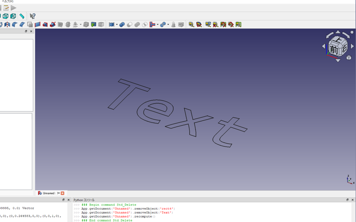
Task: Open the Help menu
Action: coord(8,1)
